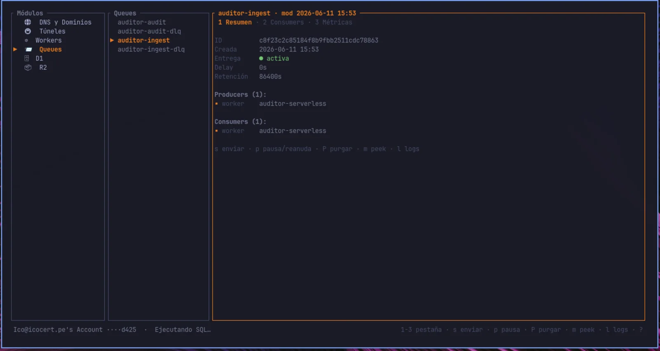Screen dimensions: 660x351
Task: Click 'p pausa' in the bottom status bar
Action: [507, 330]
